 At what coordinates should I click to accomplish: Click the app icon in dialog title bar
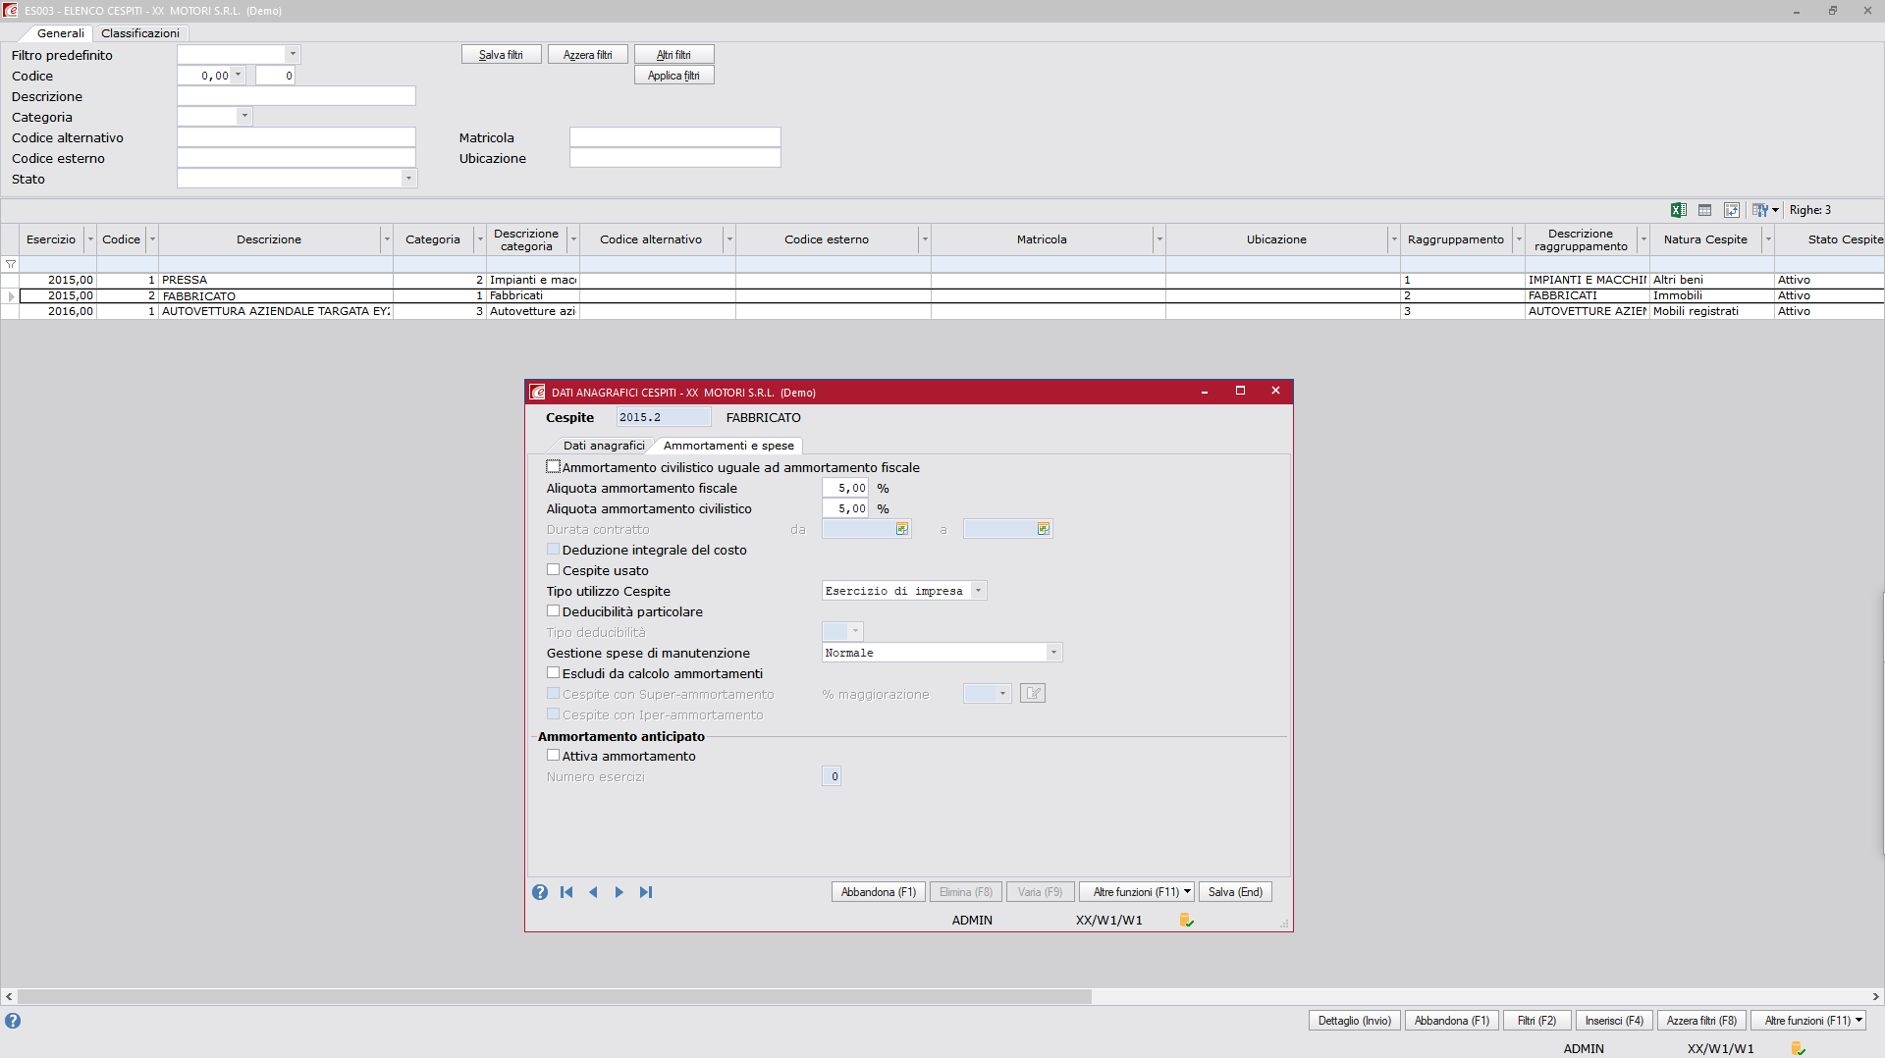pyautogui.click(x=537, y=392)
